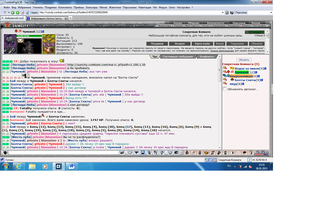Click the Инвентарь link in top menu
336x210 pixels.
(164, 26)
